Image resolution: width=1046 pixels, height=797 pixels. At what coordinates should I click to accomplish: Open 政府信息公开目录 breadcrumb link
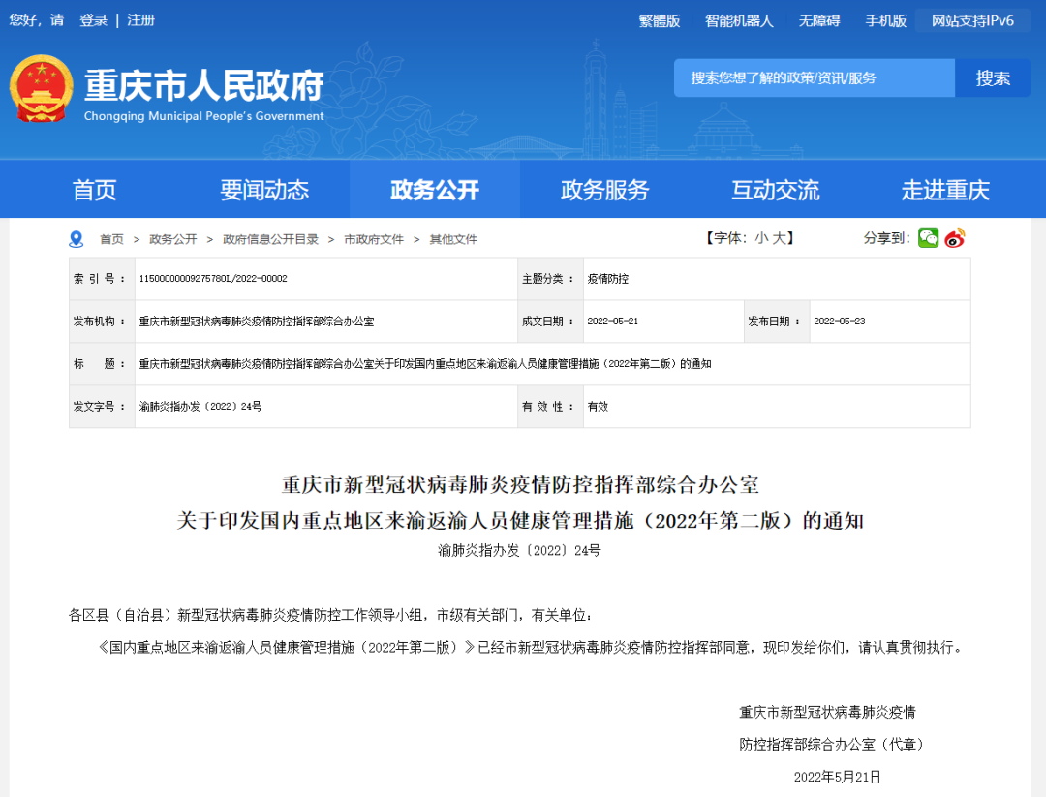coord(270,239)
